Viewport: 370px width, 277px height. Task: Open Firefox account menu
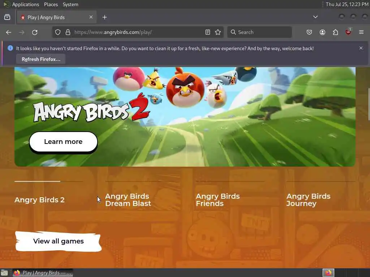(x=322, y=32)
